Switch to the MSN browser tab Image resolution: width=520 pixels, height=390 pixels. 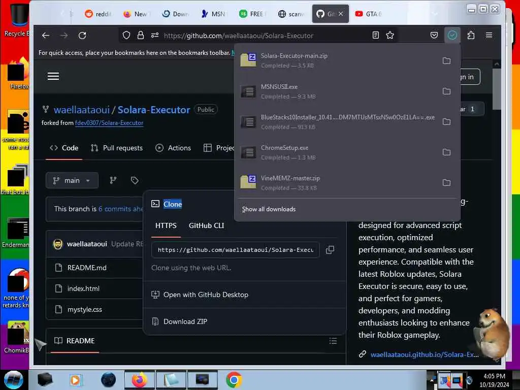coord(213,14)
